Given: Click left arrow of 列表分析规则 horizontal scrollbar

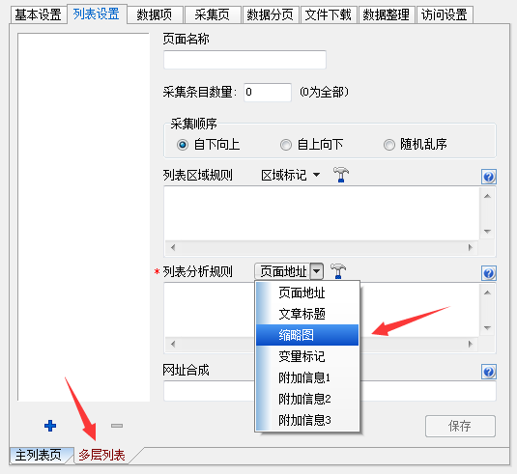Looking at the screenshot, I should (173, 345).
